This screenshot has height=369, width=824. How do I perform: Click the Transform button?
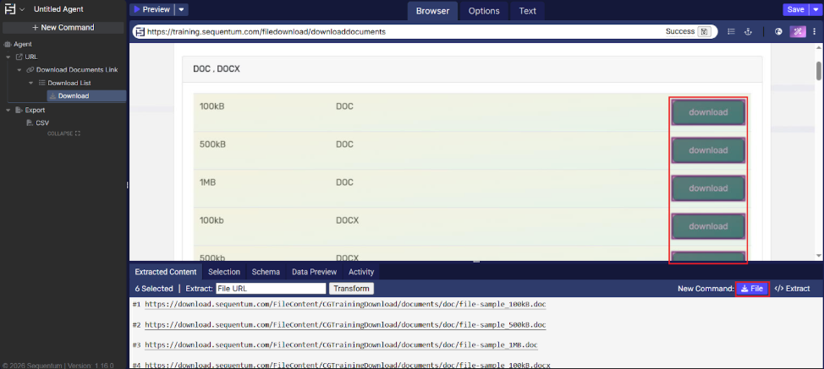(350, 289)
